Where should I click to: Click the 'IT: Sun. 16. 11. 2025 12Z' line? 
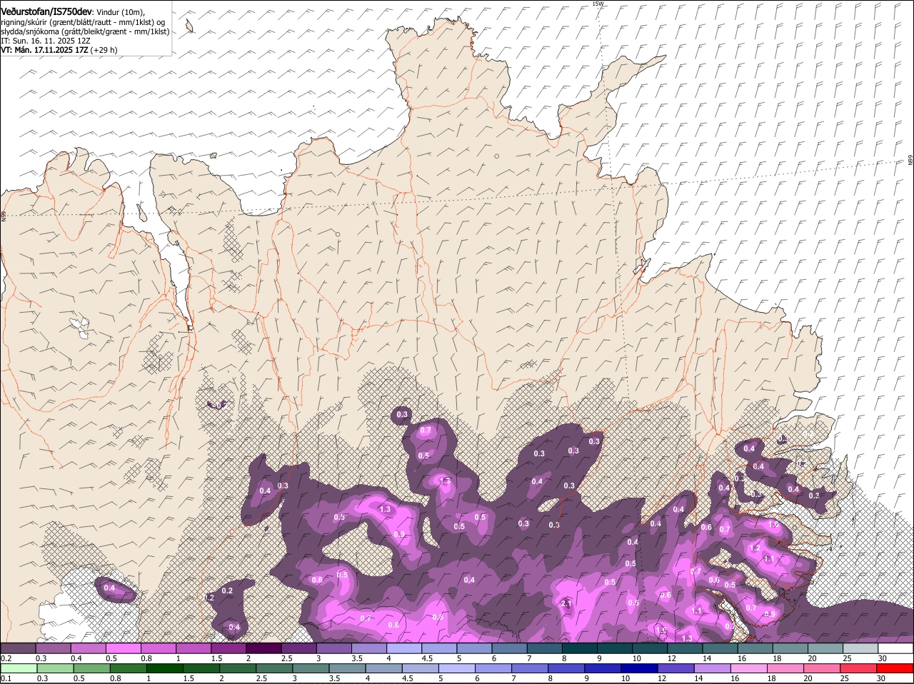pyautogui.click(x=45, y=41)
